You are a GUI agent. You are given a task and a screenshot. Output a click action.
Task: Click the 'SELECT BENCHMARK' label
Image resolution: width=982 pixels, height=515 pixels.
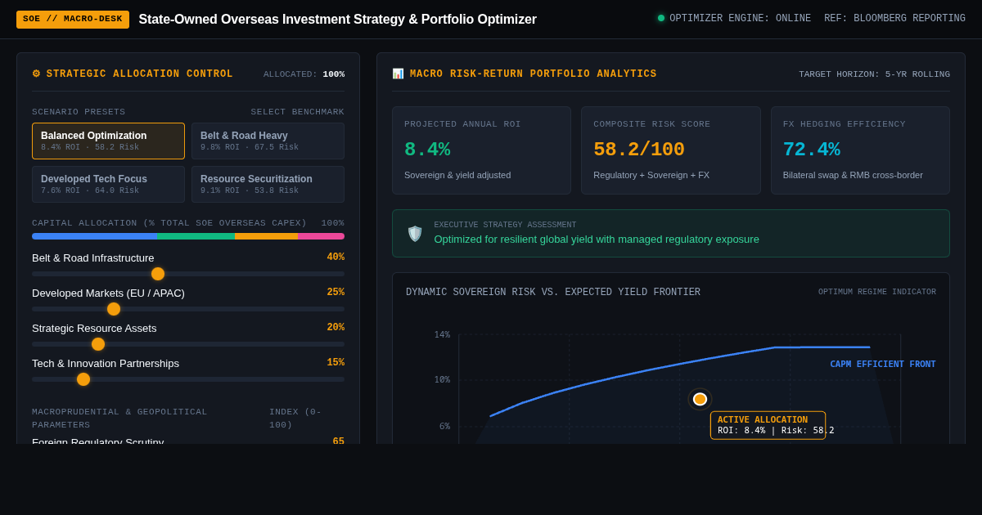(x=297, y=112)
